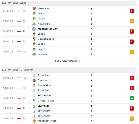Select the Last Matches: Leeds header

68,3
